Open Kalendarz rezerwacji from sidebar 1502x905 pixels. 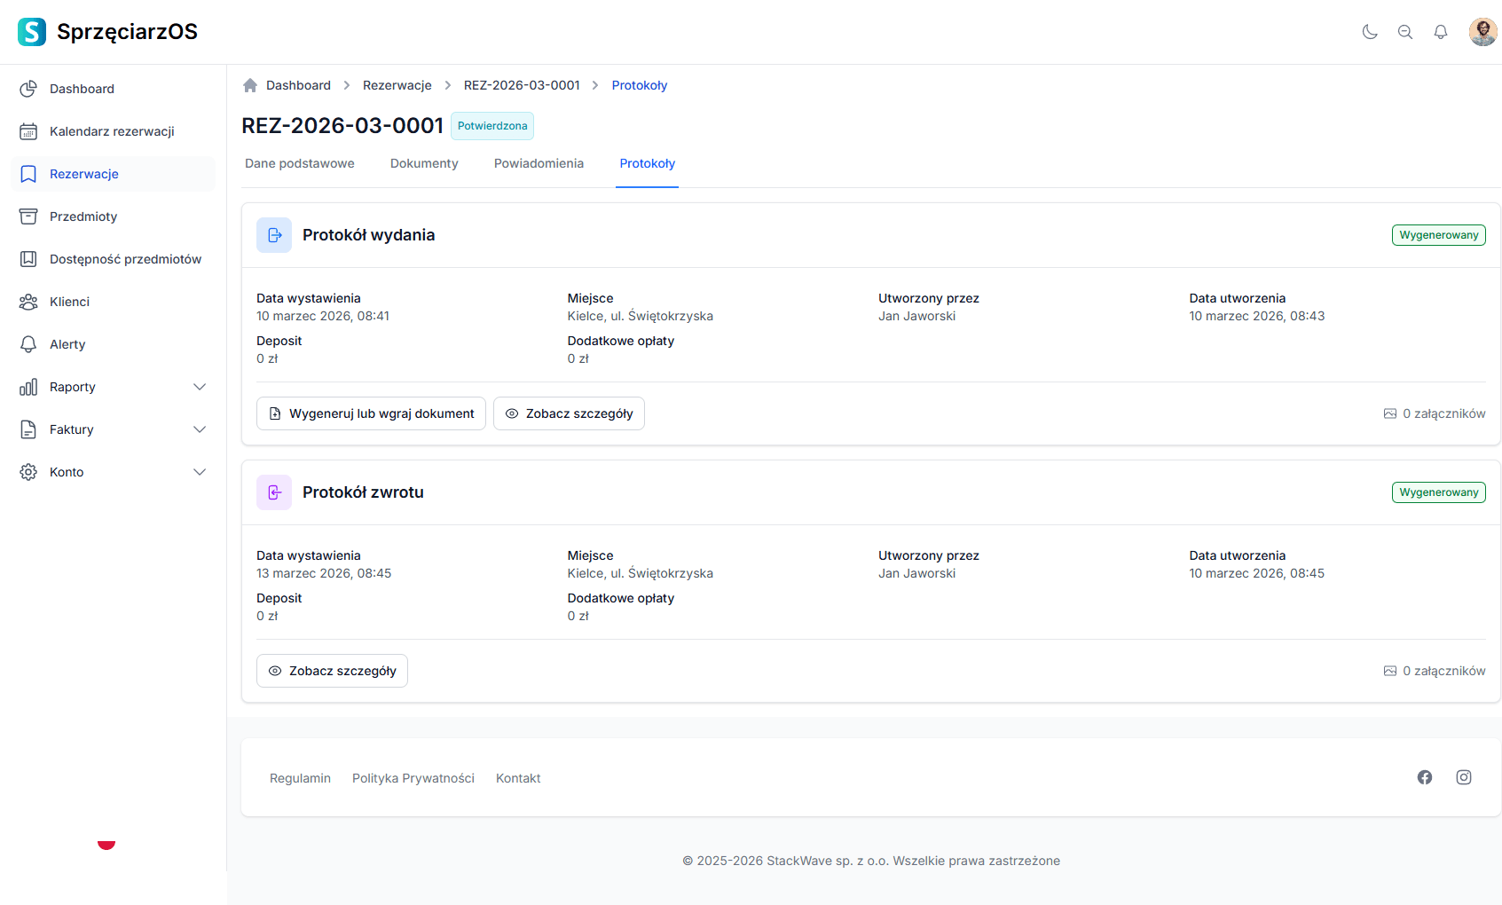[112, 131]
